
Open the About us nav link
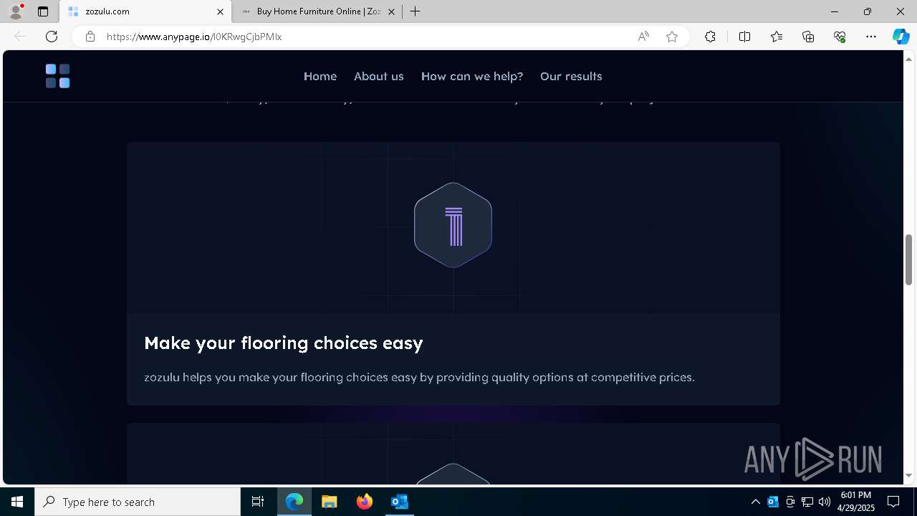point(379,76)
